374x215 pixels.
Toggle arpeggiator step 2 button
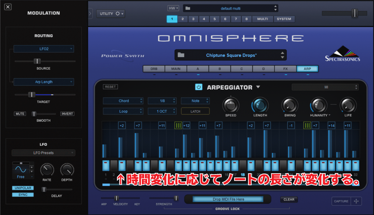click(x=114, y=165)
